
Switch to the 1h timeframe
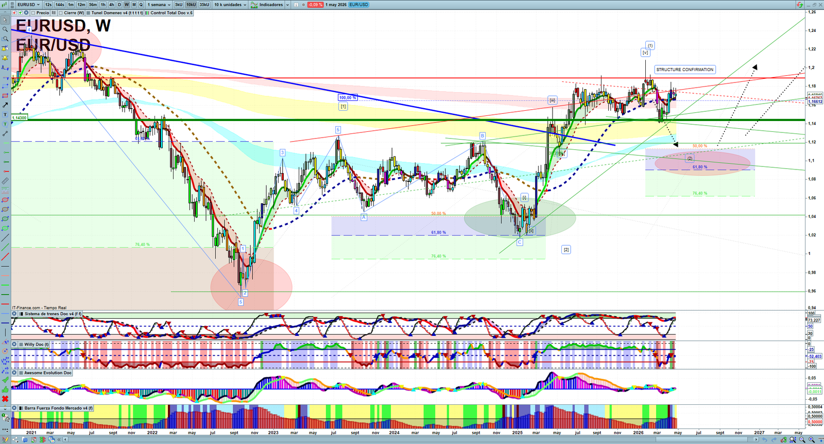[x=103, y=5]
